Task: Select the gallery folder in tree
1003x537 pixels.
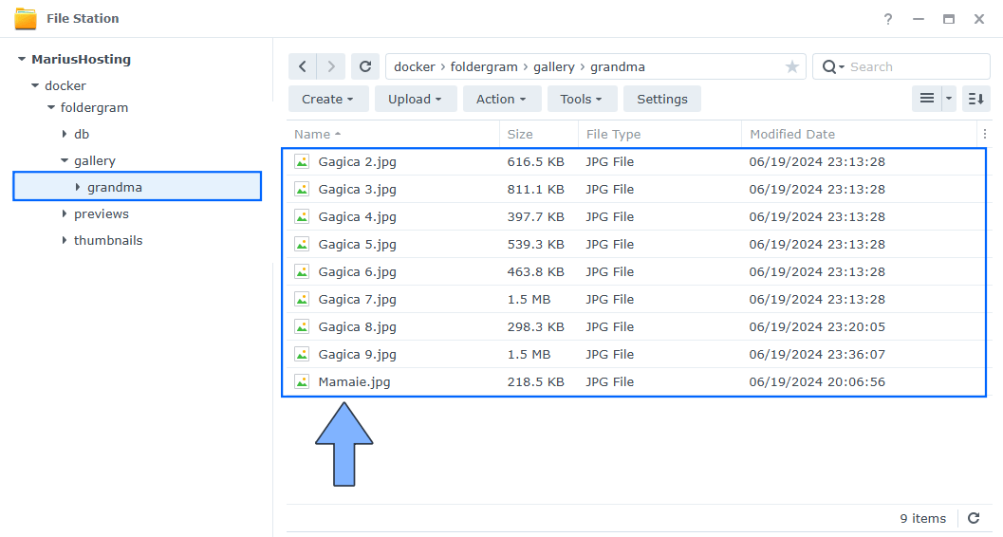Action: (x=95, y=161)
